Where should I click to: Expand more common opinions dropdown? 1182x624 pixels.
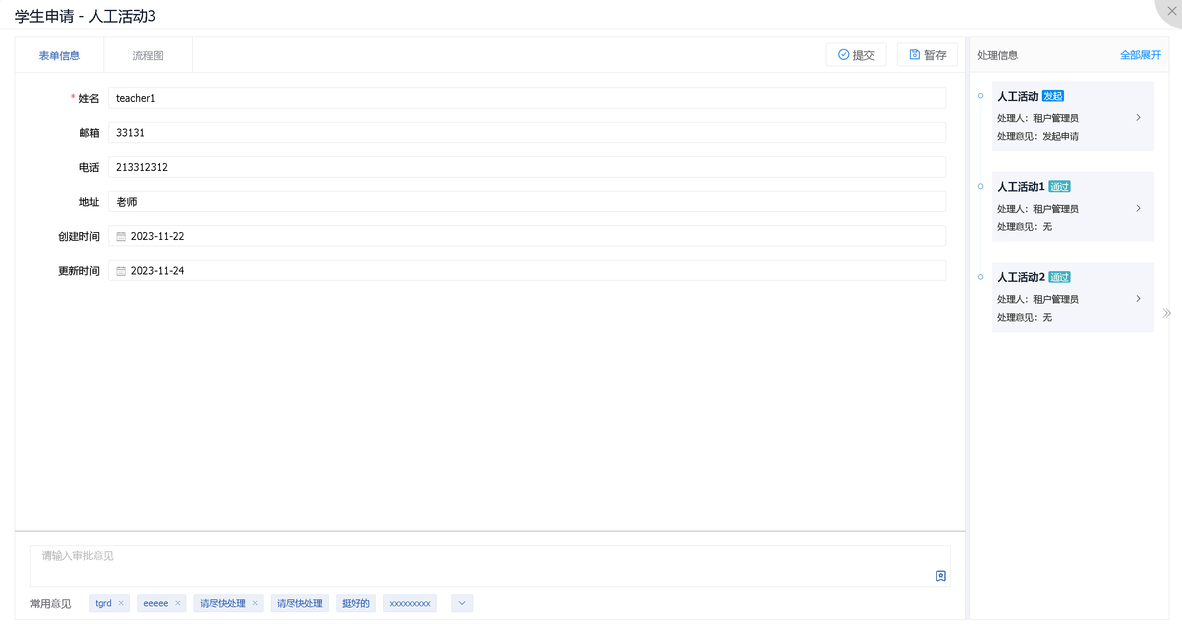tap(462, 603)
